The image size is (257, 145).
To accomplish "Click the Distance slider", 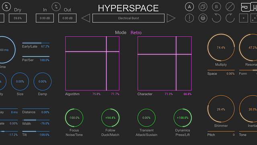I will pos(36,108).
